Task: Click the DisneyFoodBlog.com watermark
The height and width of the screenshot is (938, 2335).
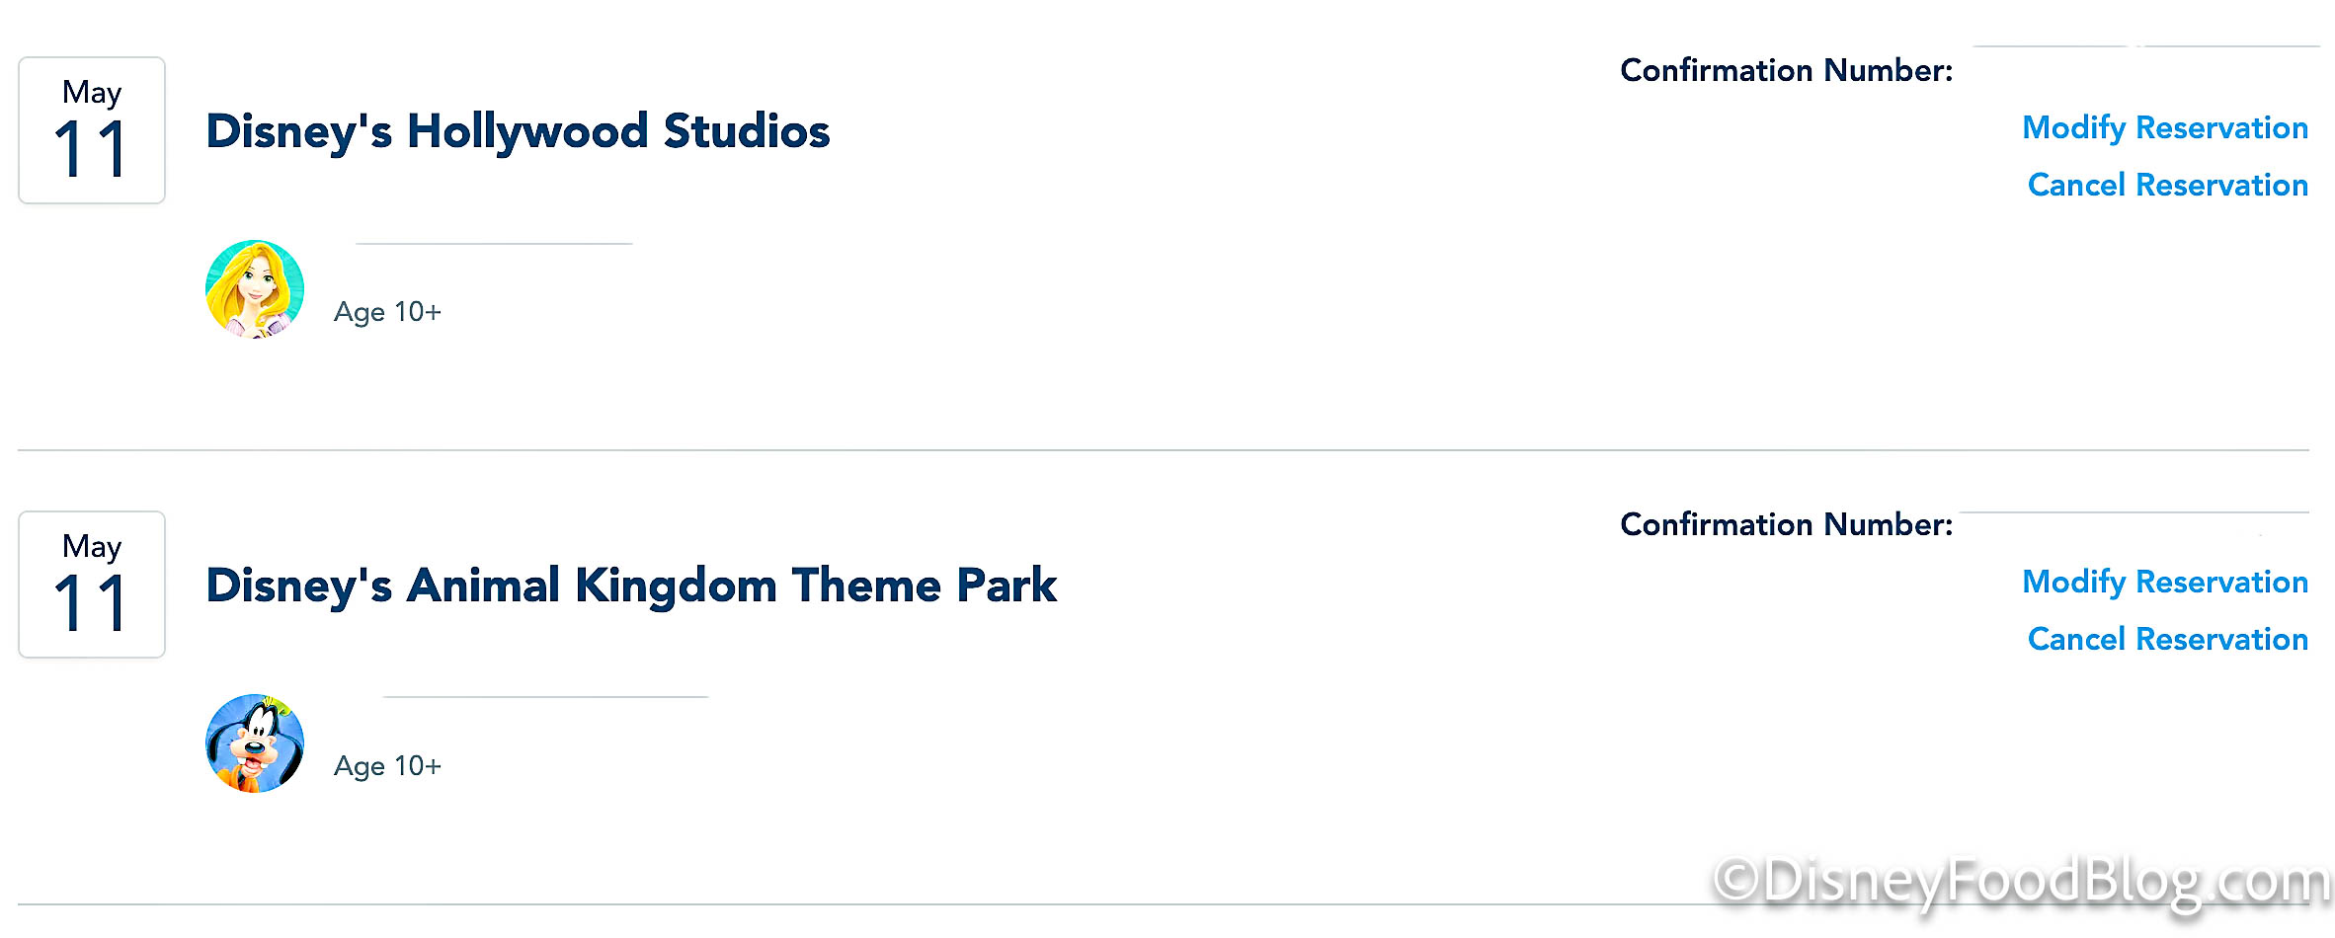Action: pos(2021,882)
